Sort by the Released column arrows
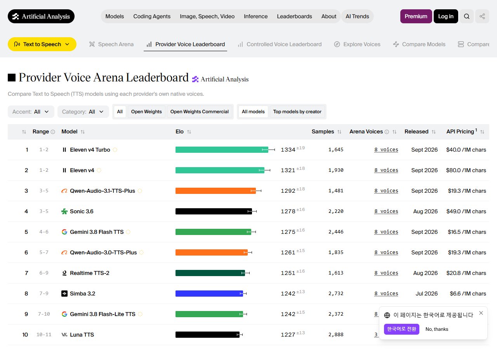Screen dimensions: 497x349 click(434, 132)
